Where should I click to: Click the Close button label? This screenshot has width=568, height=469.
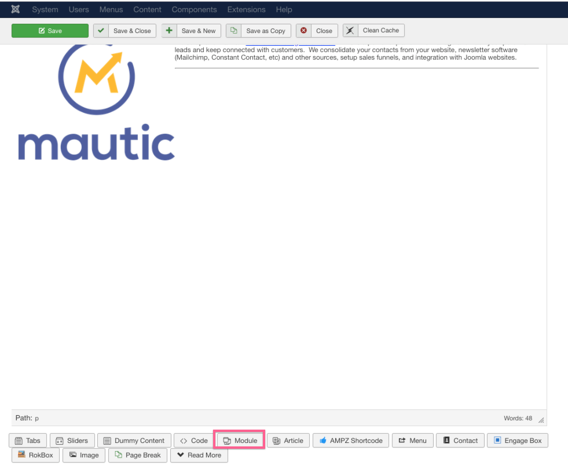(x=324, y=31)
